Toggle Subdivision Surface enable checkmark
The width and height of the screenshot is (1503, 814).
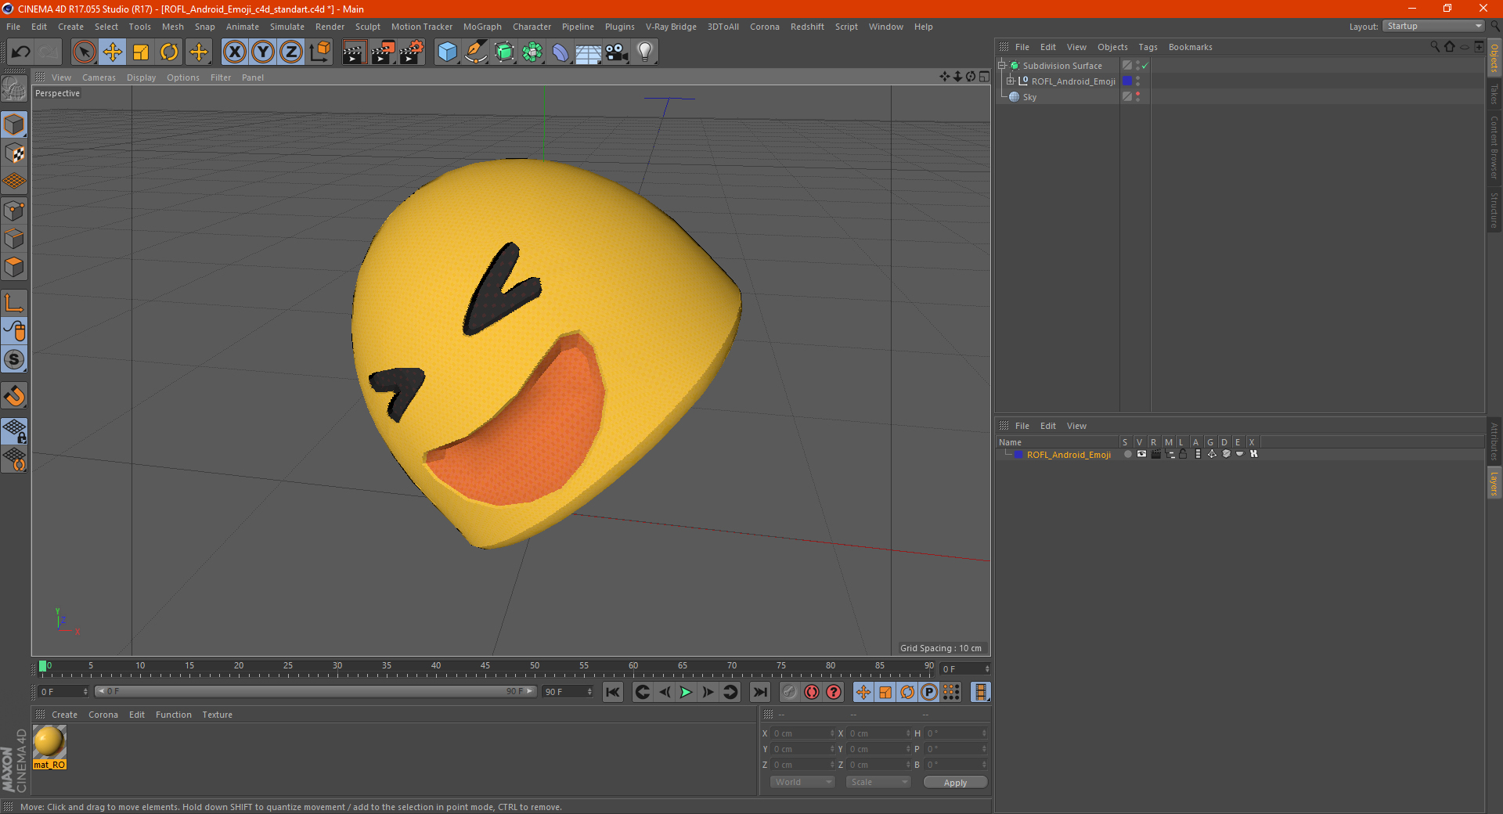click(1144, 66)
